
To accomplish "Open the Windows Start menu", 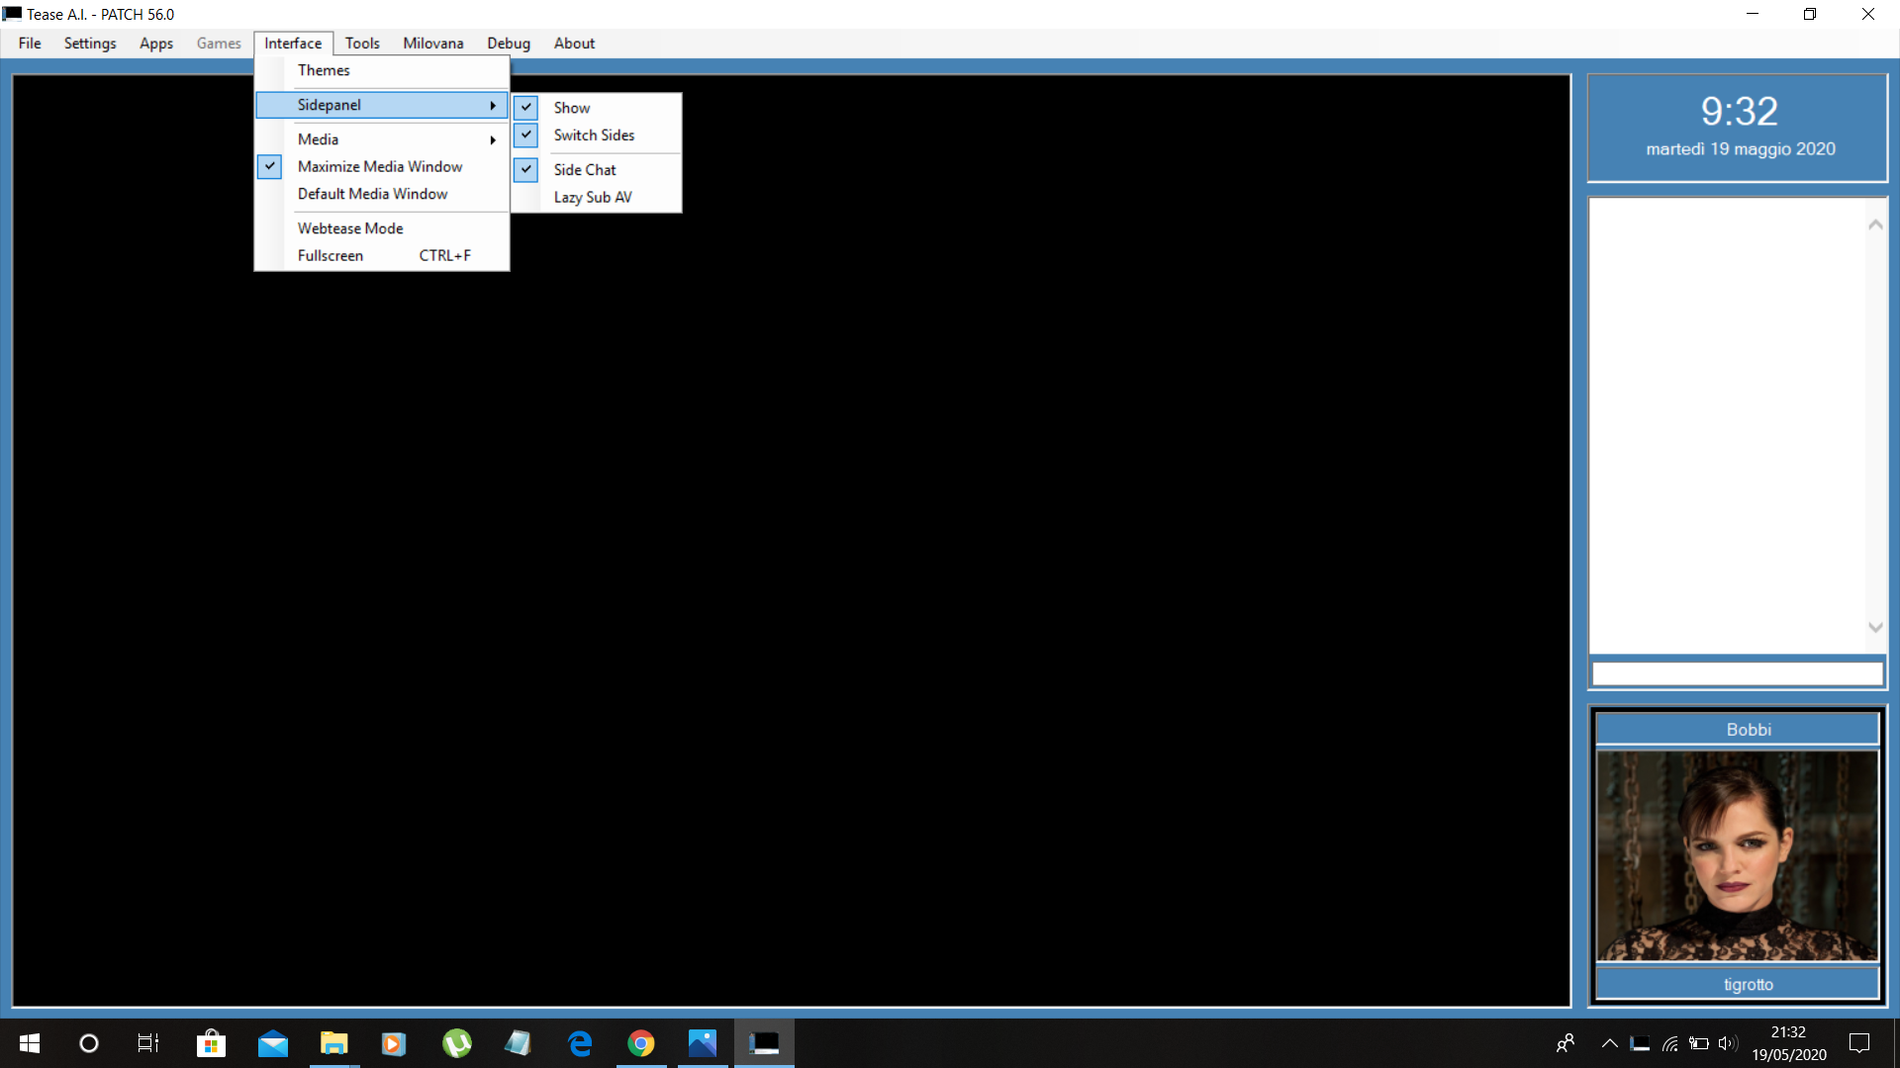I will pos(30,1043).
